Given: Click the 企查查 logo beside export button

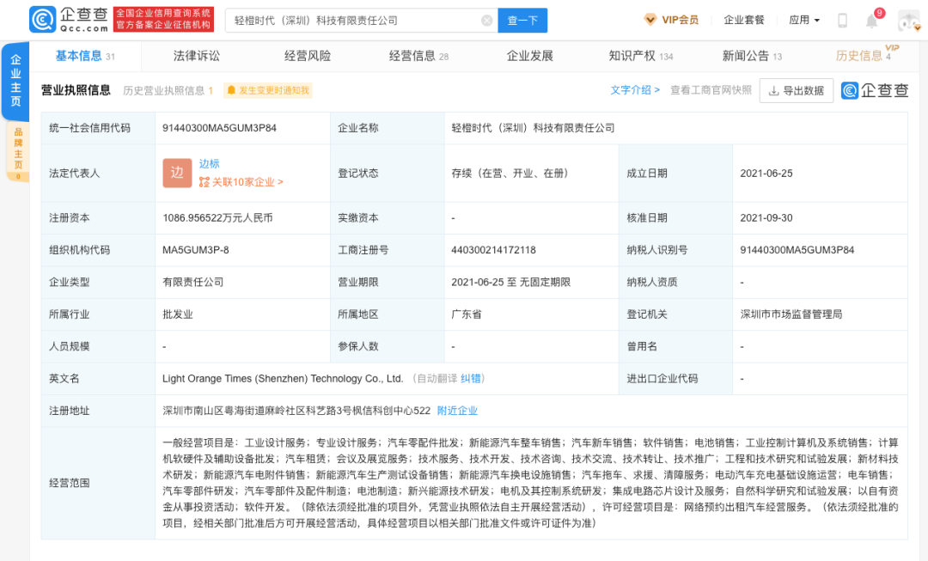Looking at the screenshot, I should coord(875,90).
